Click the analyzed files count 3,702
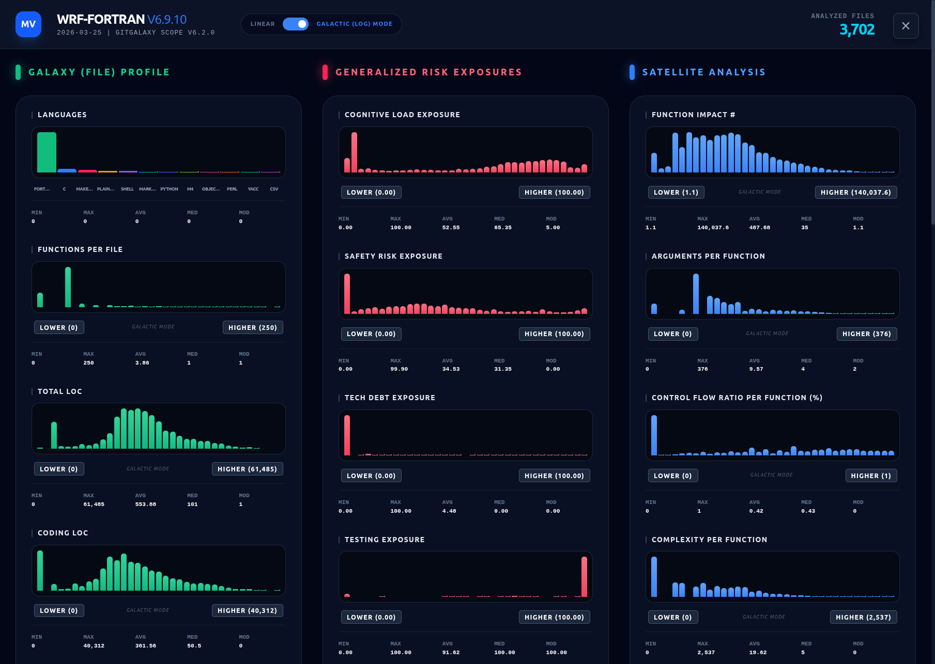 click(856, 30)
